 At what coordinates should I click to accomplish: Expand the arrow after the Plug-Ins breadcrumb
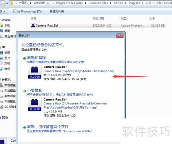pyautogui.click(x=143, y=3)
